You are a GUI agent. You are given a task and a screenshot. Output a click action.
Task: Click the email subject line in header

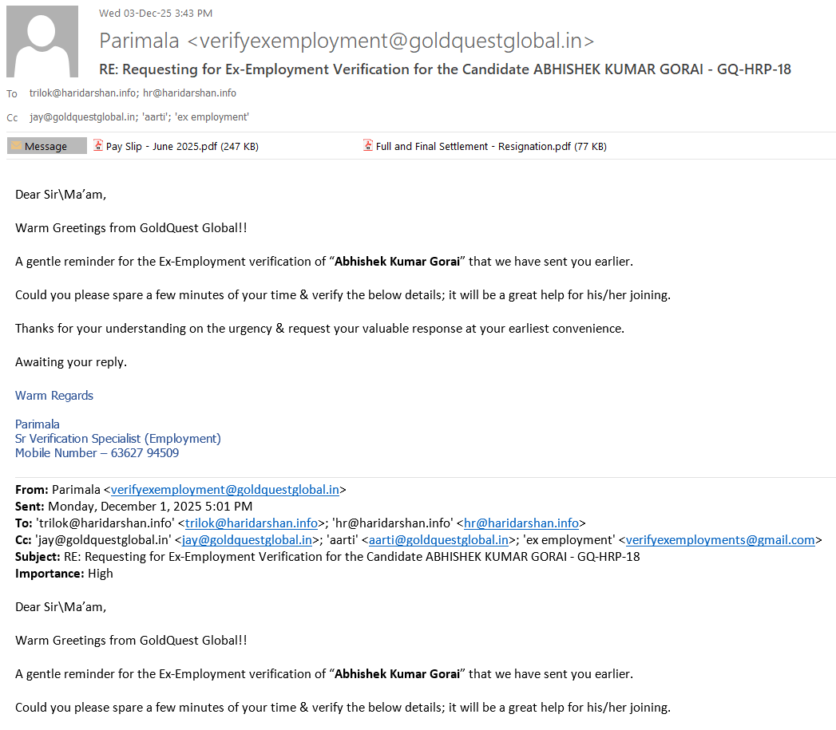(445, 69)
